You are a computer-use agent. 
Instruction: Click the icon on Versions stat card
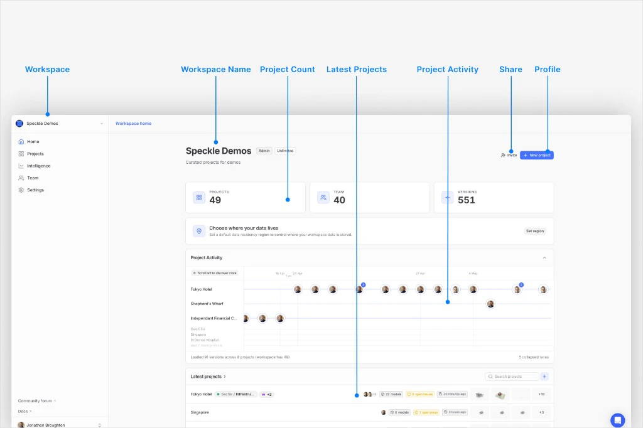447,198
